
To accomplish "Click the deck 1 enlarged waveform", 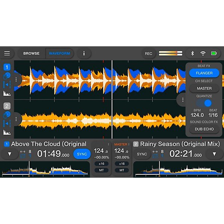I will tap(100, 80).
